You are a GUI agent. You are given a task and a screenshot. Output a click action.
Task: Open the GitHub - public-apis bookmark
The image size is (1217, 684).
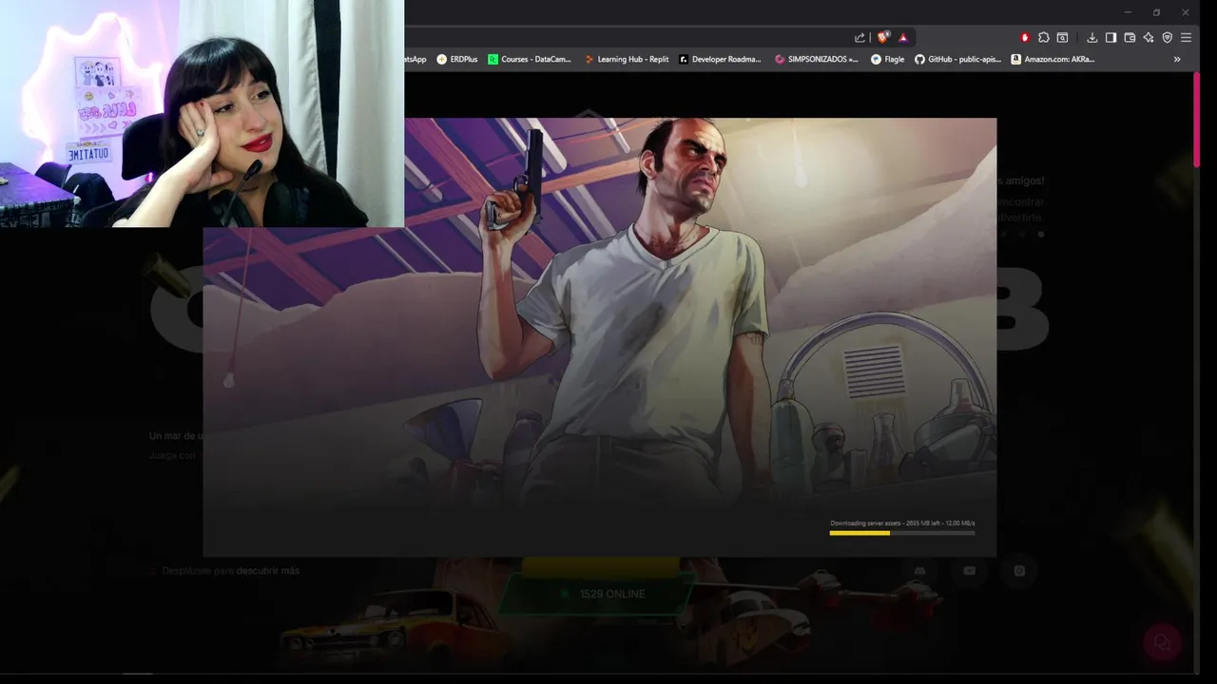click(958, 59)
